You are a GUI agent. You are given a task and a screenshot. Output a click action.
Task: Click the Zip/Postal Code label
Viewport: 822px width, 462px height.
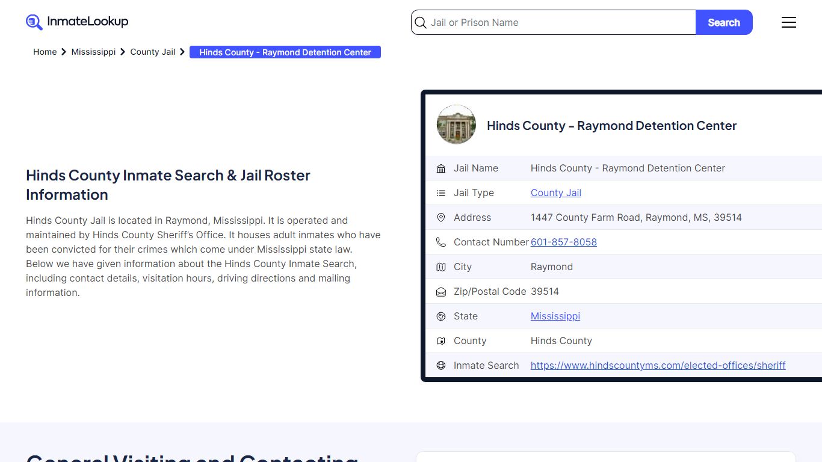point(490,291)
